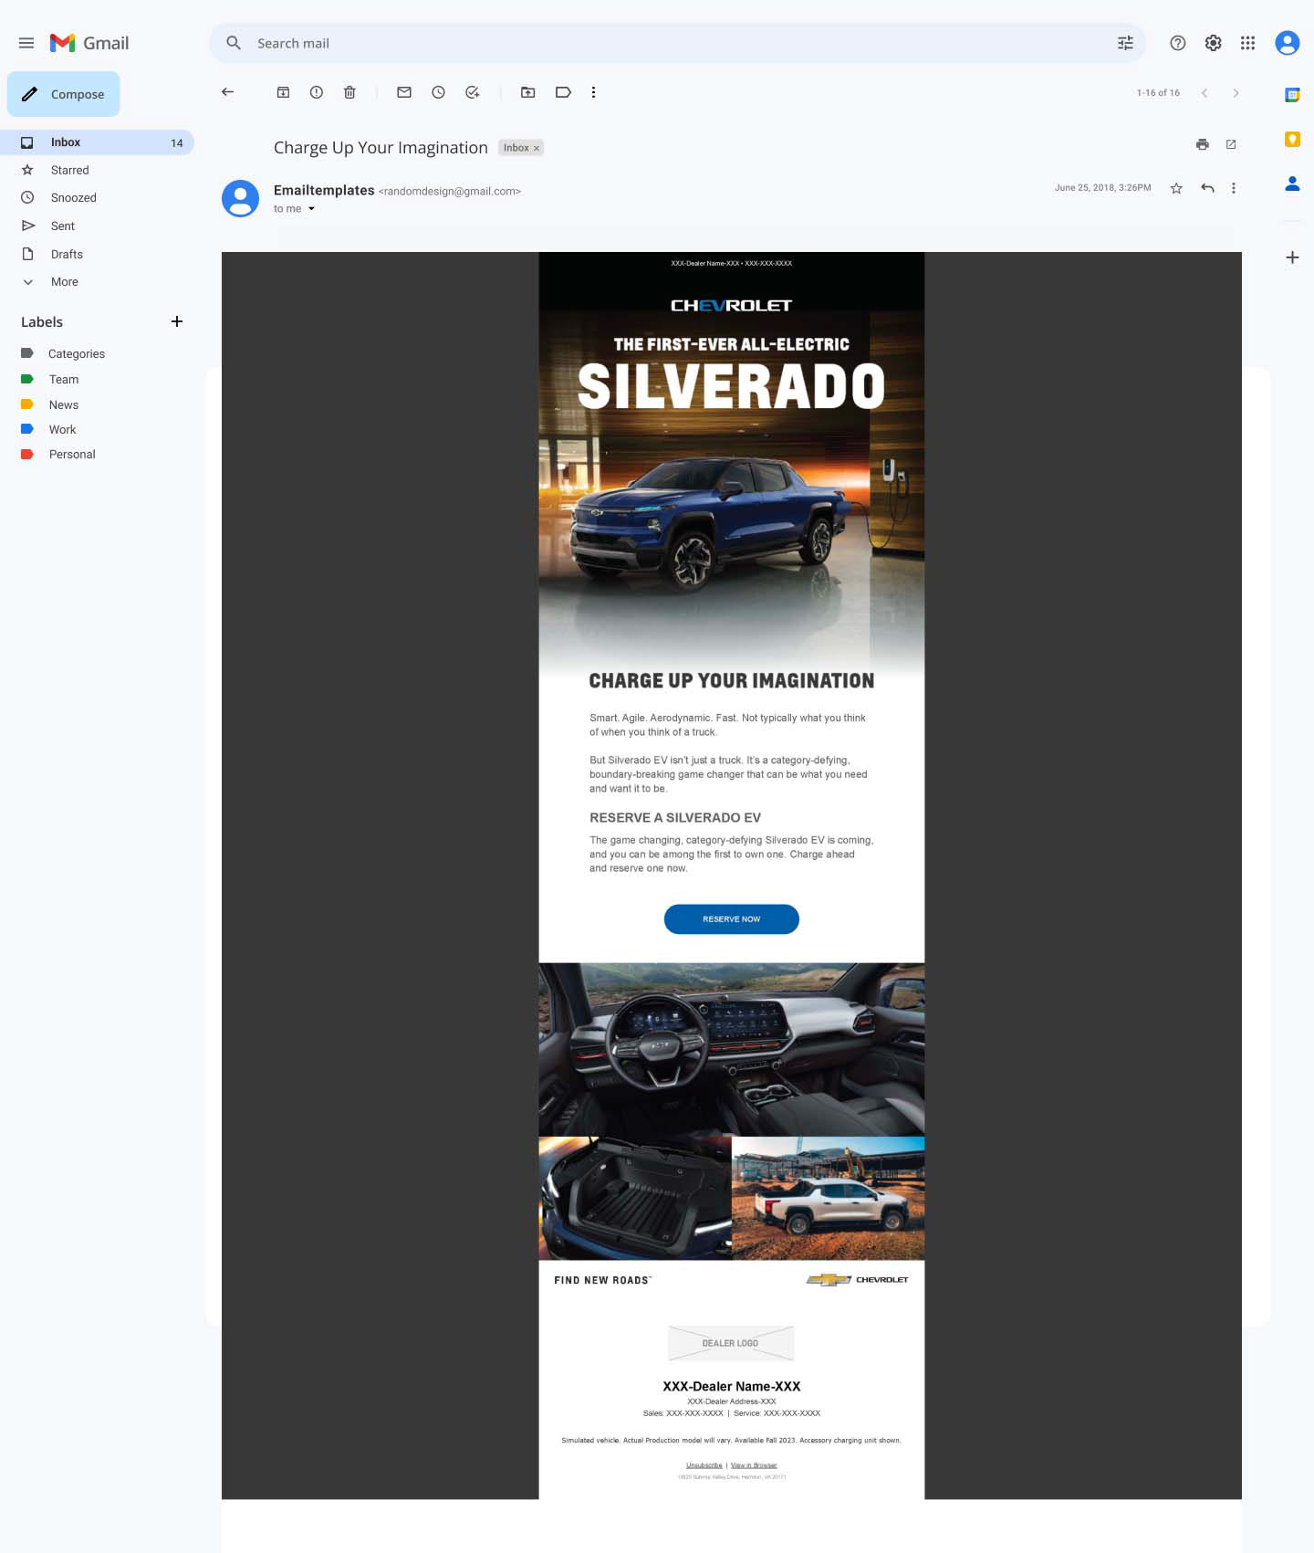Snooze this email with clock icon
This screenshot has width=1314, height=1553.
[x=439, y=92]
